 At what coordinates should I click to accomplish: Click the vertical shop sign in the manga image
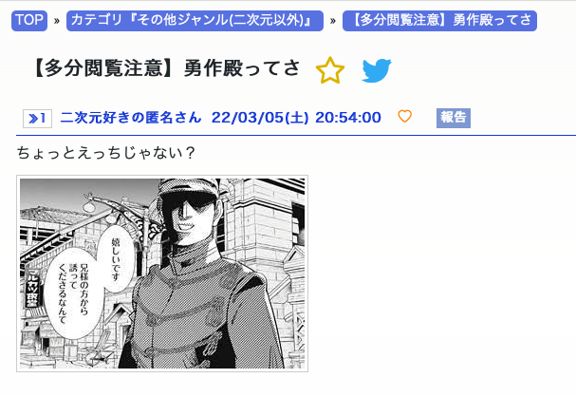point(32,290)
